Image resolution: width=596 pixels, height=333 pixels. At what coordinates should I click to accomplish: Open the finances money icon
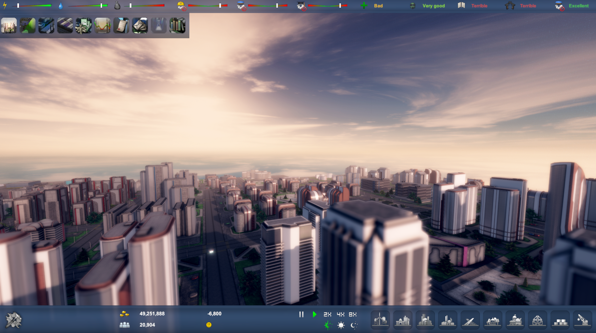pos(84,25)
